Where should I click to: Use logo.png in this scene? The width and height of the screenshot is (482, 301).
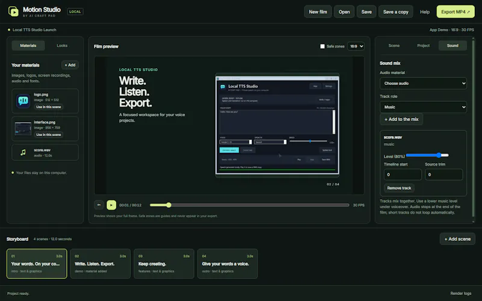click(49, 107)
